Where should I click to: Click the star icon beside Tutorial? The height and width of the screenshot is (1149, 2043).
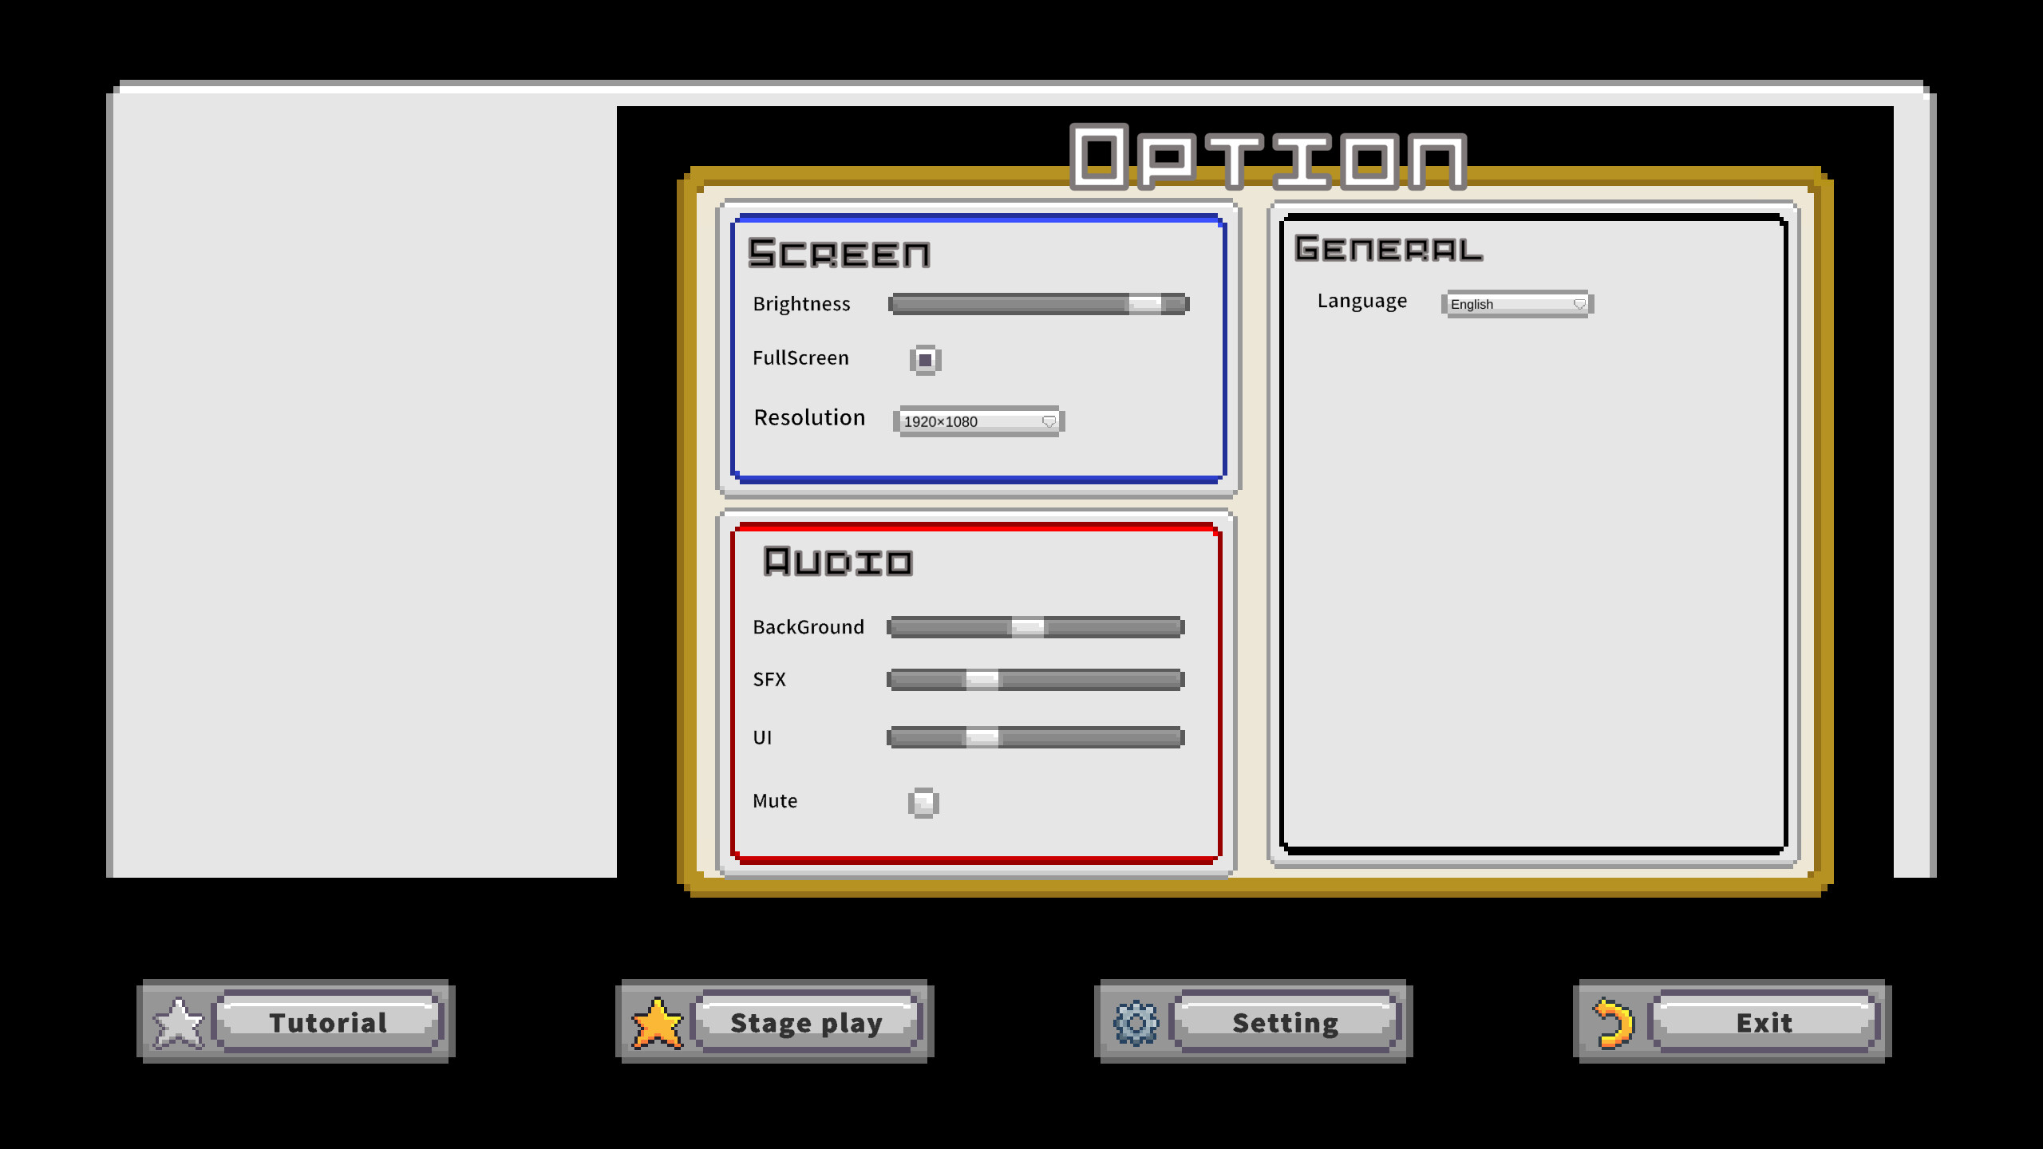pyautogui.click(x=177, y=1023)
